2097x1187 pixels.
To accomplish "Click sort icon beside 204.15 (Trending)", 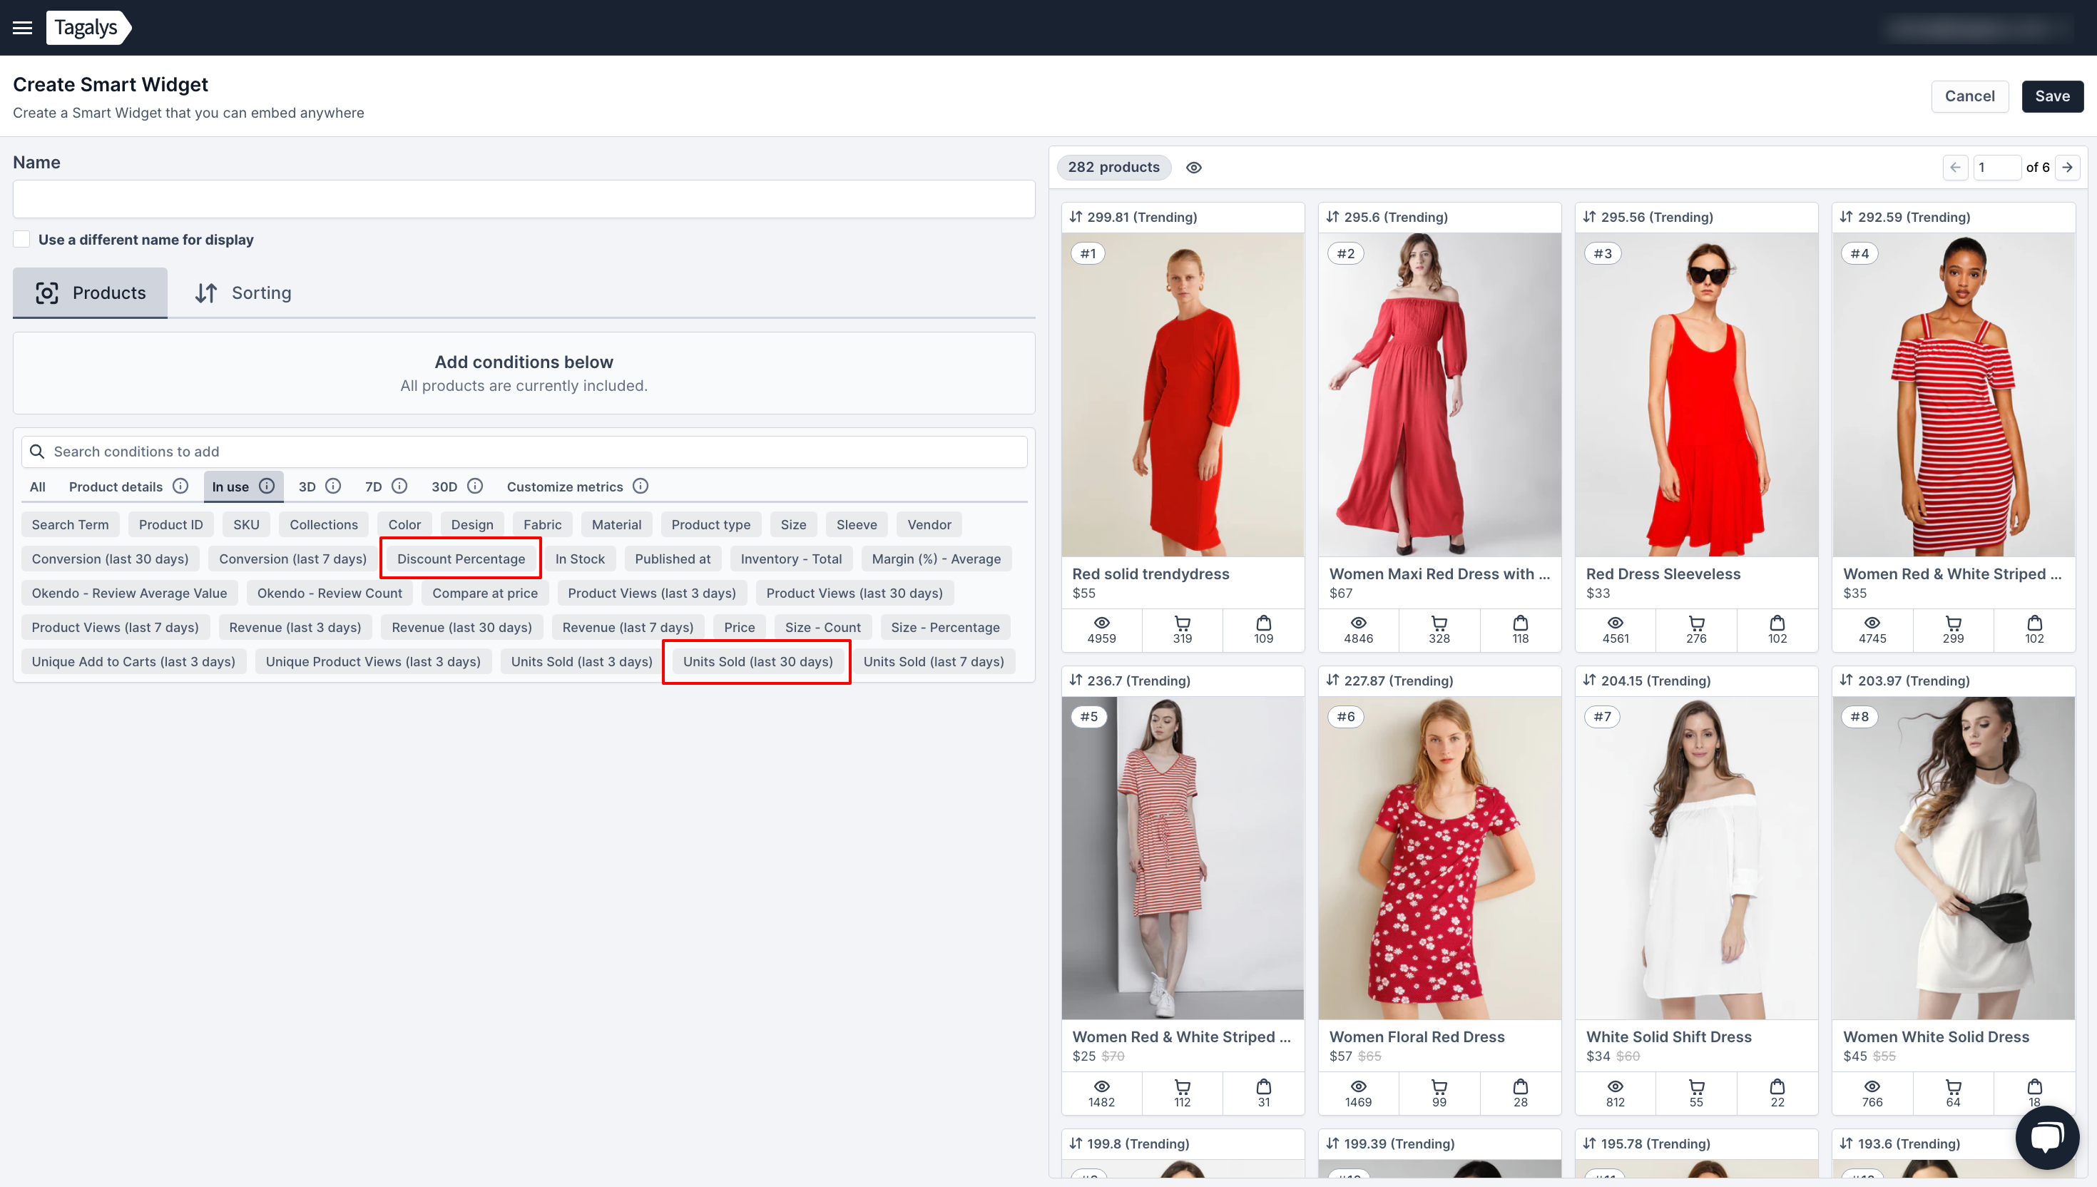I will (x=1589, y=680).
